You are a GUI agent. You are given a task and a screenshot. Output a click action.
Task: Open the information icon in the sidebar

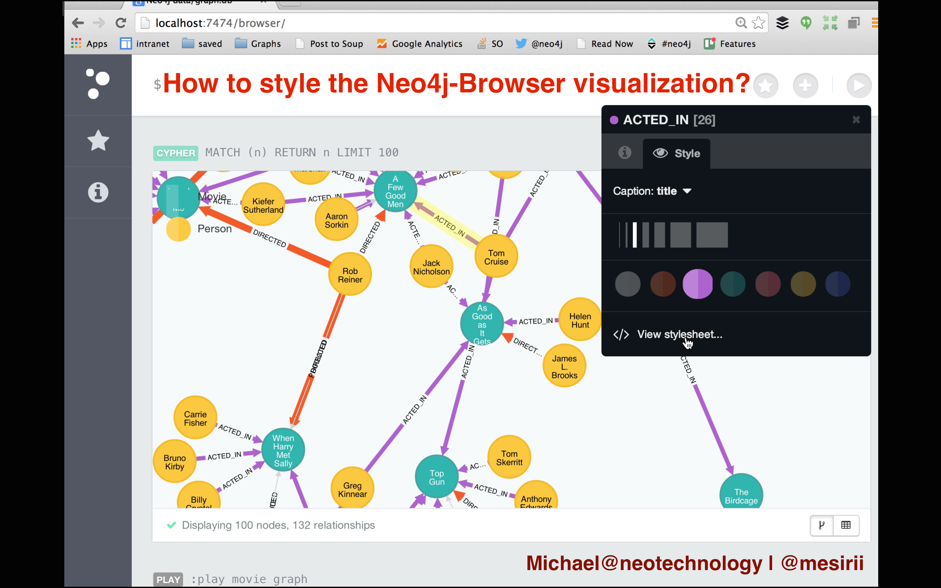point(98,192)
